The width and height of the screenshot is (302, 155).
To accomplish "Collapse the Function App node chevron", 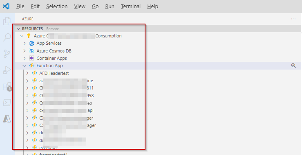I will (x=24, y=66).
